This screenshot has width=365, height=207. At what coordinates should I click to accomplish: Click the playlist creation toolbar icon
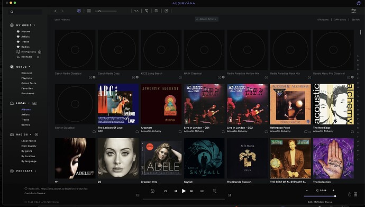click(x=156, y=11)
